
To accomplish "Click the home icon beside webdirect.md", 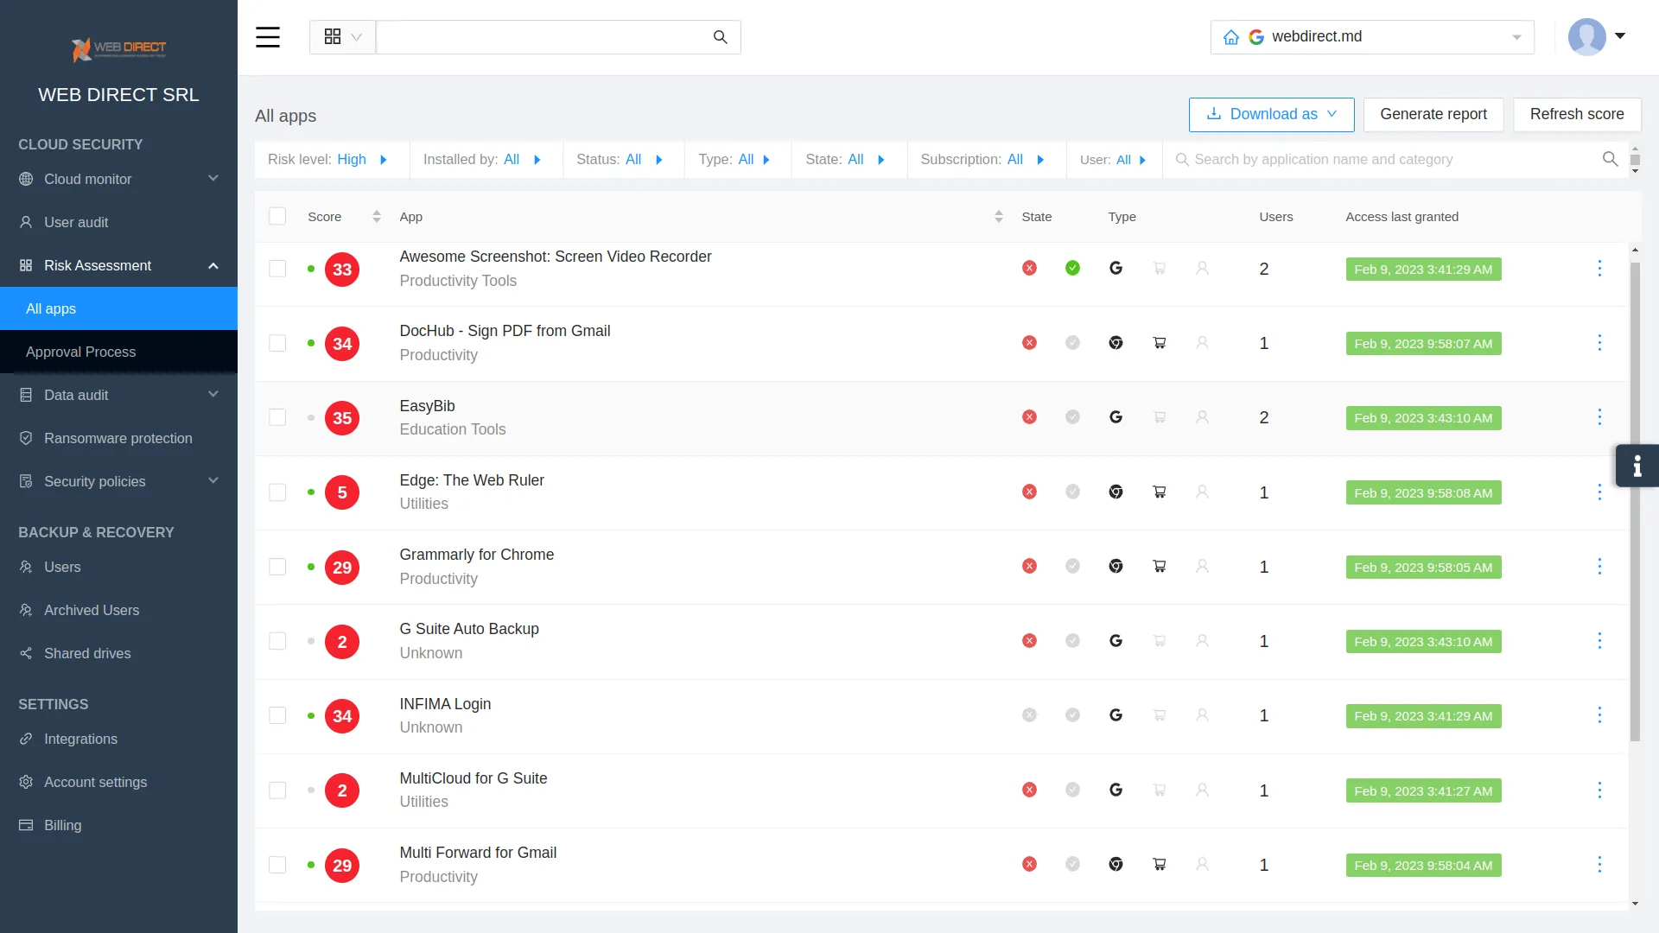I will pyautogui.click(x=1231, y=37).
